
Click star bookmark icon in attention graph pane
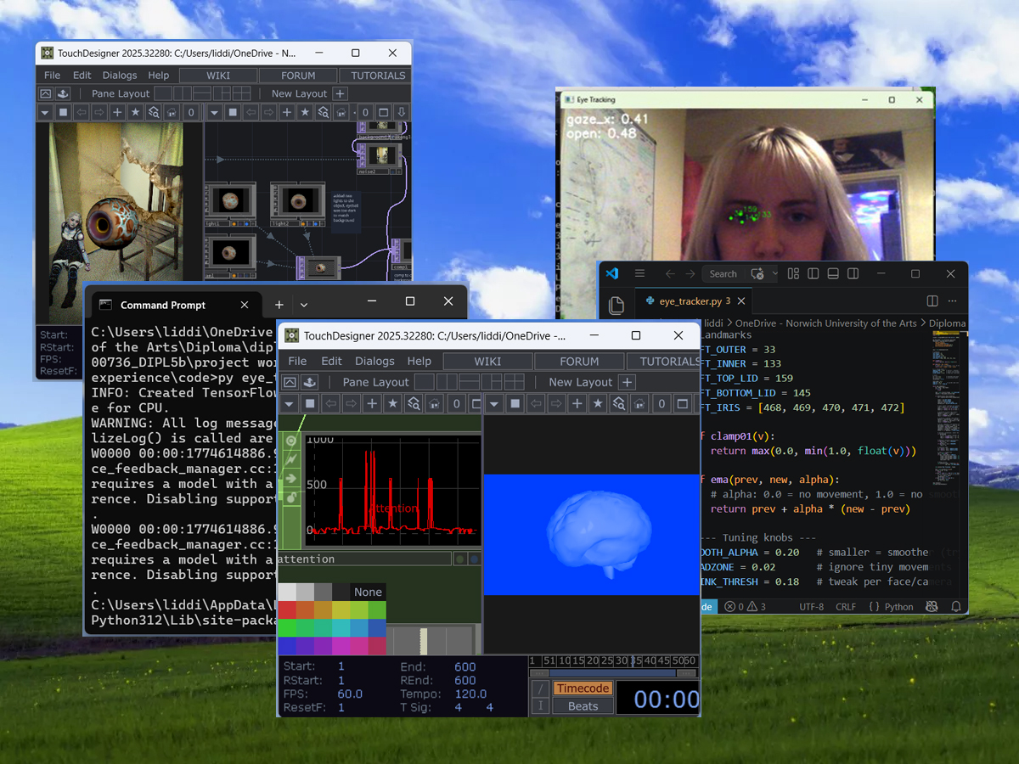(392, 404)
